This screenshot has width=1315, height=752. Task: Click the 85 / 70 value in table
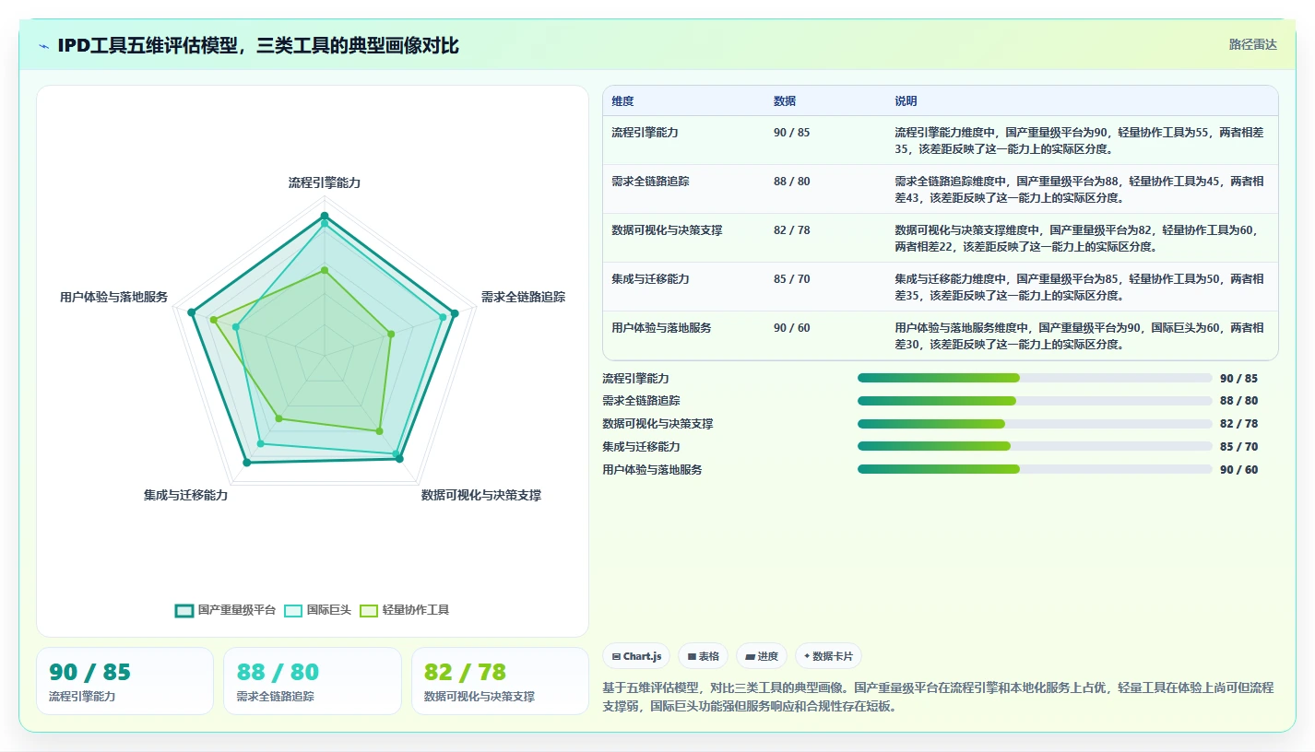click(792, 279)
